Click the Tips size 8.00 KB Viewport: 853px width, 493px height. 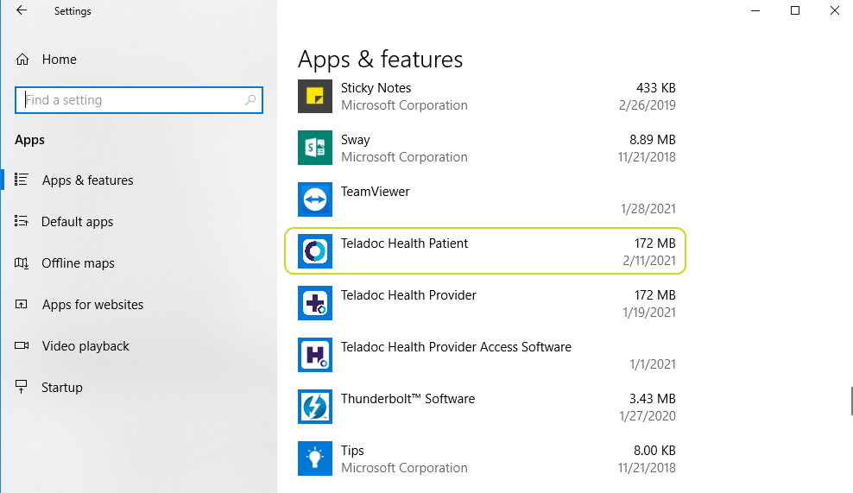pyautogui.click(x=654, y=451)
